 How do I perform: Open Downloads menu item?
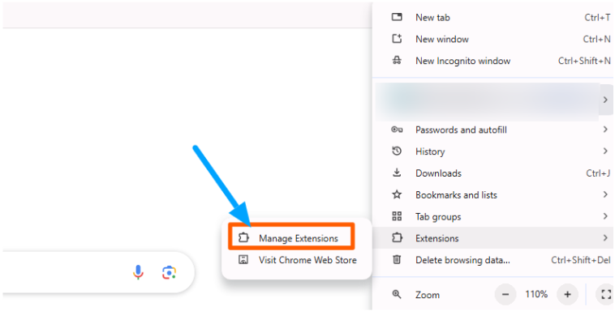tap(493, 173)
